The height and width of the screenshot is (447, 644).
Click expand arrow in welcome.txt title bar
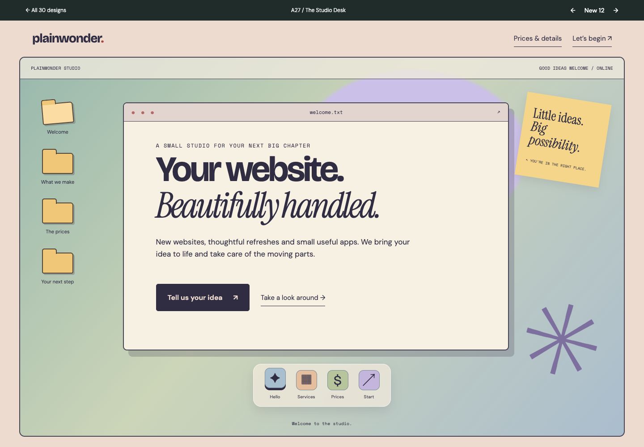pyautogui.click(x=499, y=112)
